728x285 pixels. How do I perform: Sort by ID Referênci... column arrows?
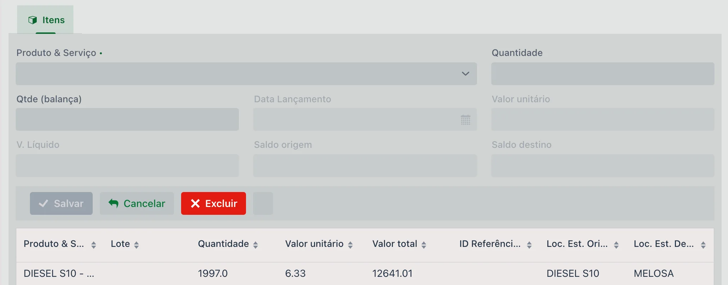[x=529, y=245]
